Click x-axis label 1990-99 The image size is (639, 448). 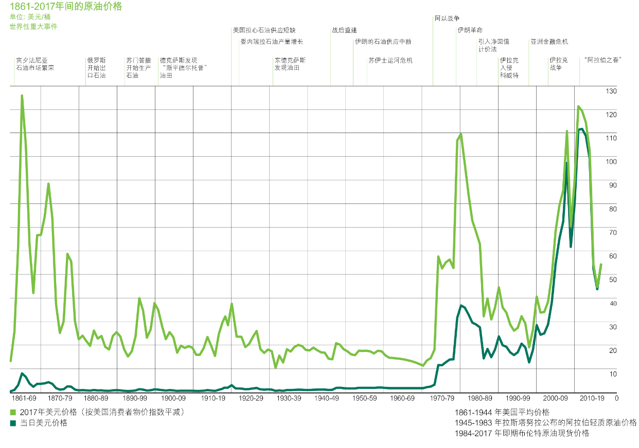518,398
